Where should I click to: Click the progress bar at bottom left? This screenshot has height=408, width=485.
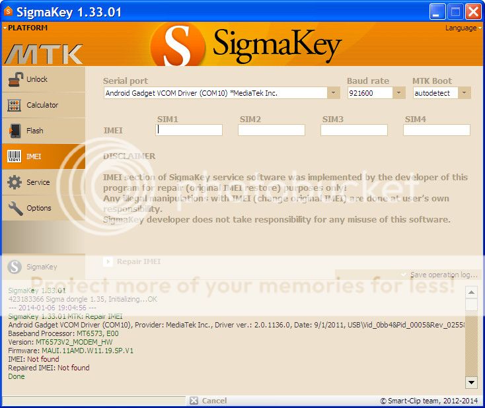tap(94, 401)
